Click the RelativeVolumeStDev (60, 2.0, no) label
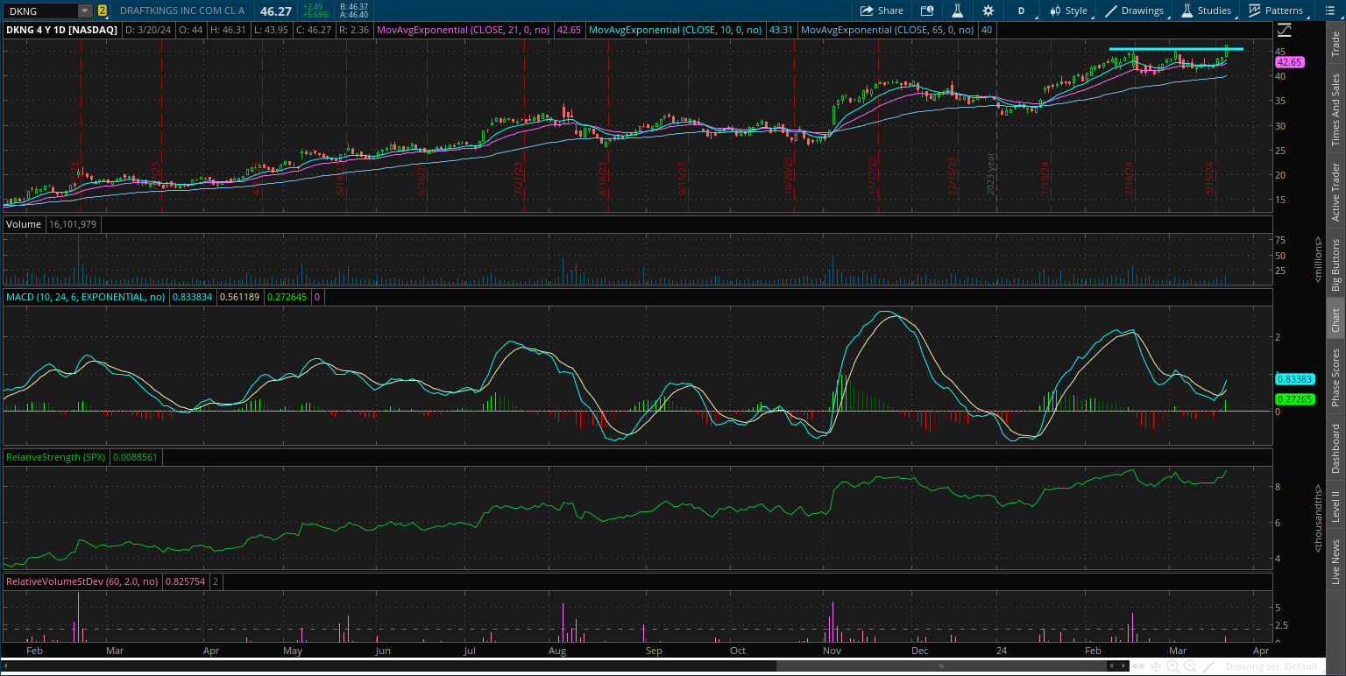Image resolution: width=1346 pixels, height=676 pixels. click(x=83, y=581)
